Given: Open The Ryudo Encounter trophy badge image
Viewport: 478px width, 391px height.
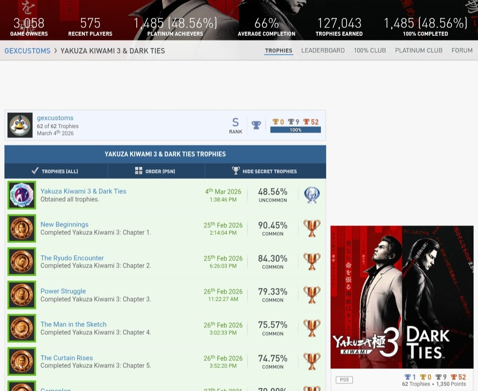Looking at the screenshot, I should tap(22, 261).
